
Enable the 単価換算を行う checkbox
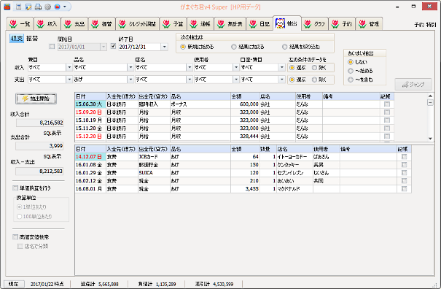15,188
